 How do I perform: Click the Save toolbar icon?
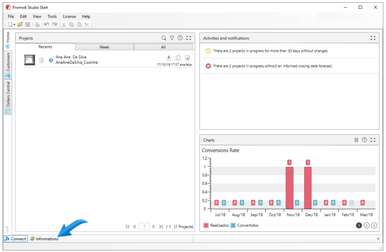(x=28, y=24)
